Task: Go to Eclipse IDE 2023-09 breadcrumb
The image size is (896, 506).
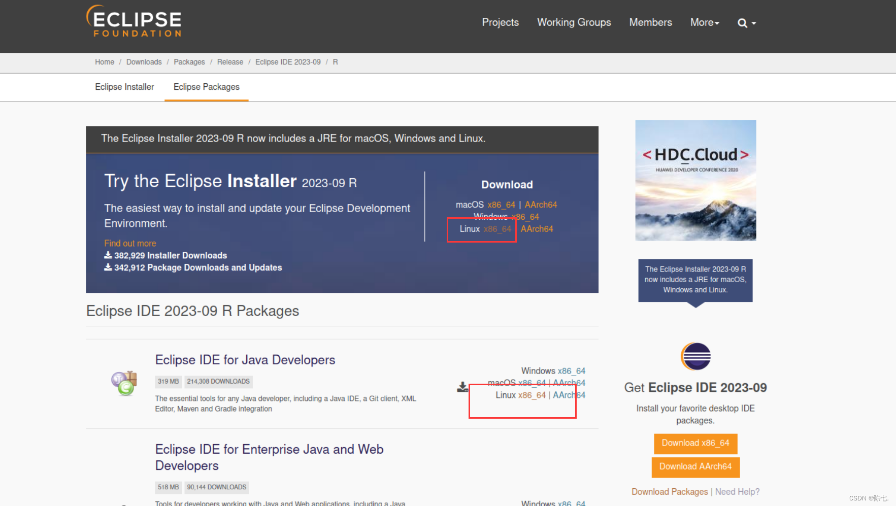Action: pyautogui.click(x=288, y=62)
